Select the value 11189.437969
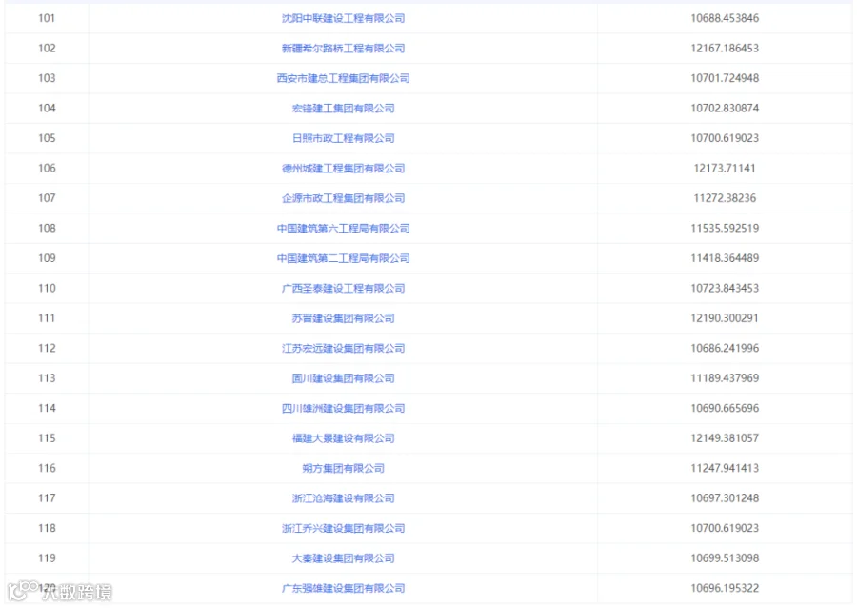 coord(725,378)
